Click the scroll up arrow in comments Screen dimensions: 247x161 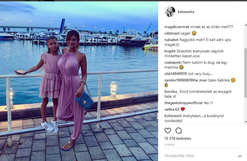246,24
